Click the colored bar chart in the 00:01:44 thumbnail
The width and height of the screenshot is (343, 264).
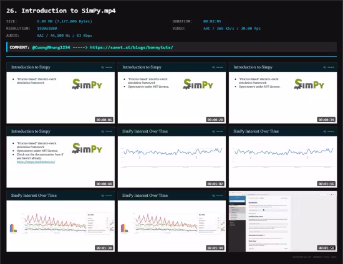click(x=124, y=229)
